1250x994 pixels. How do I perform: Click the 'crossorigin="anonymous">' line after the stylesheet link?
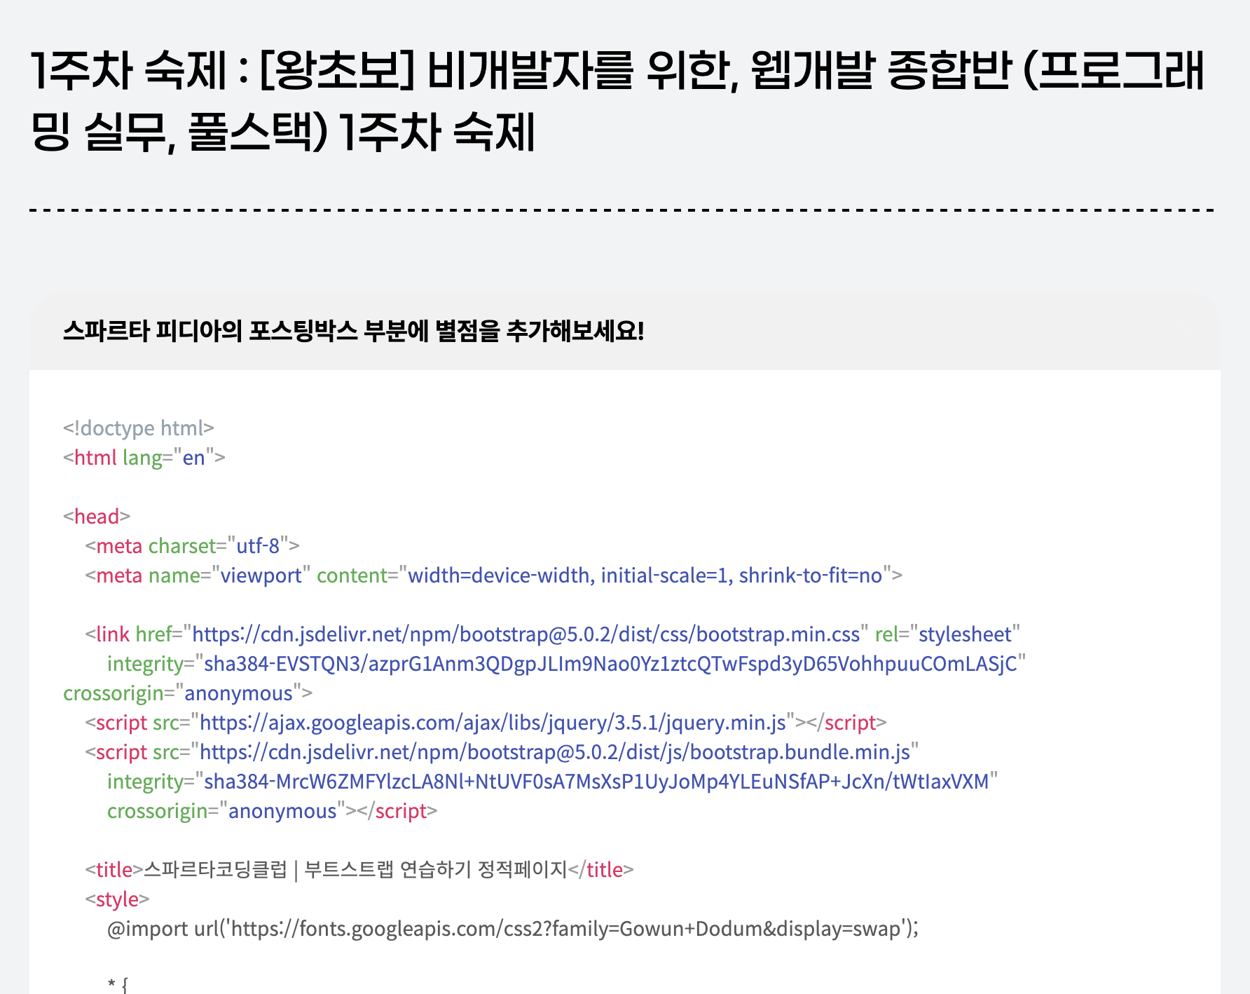click(188, 693)
